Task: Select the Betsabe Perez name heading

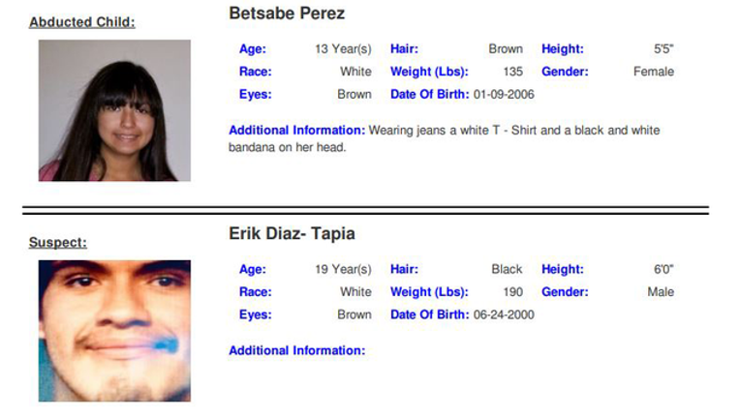Action: [287, 14]
